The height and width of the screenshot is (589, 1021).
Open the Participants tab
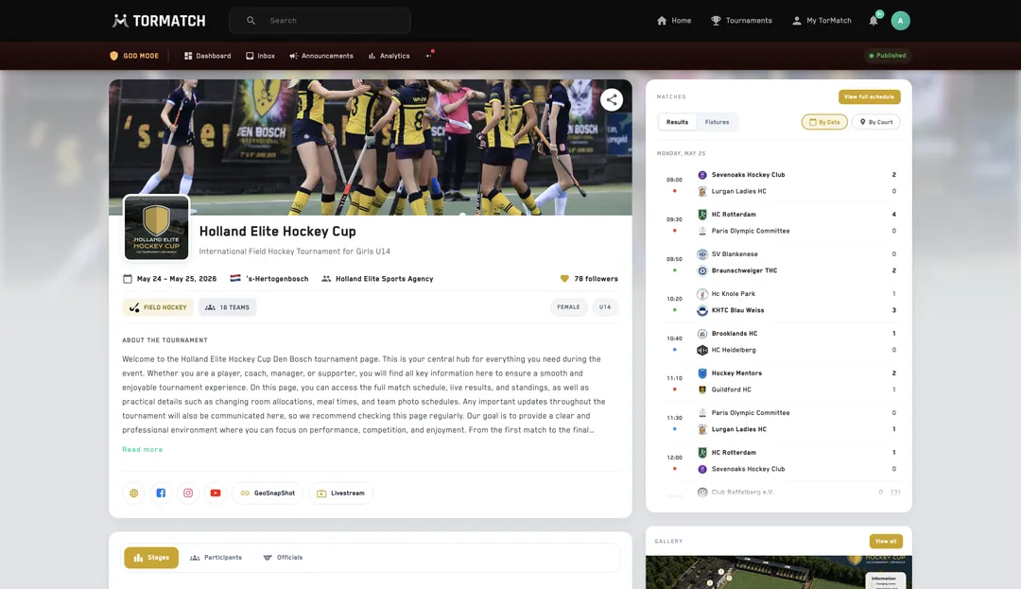pos(216,557)
